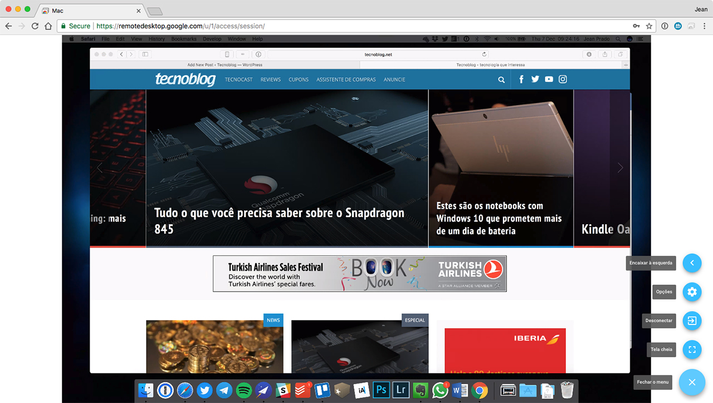Open the Trash in the Dock
Viewport: 713px width, 403px height.
(x=567, y=391)
